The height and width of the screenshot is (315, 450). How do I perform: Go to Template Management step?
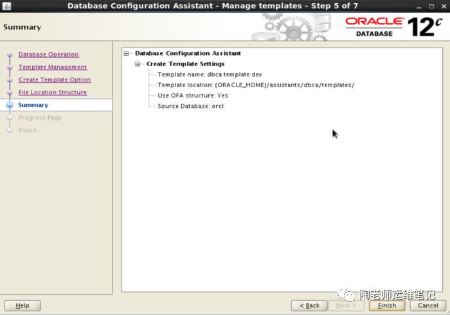pos(53,67)
